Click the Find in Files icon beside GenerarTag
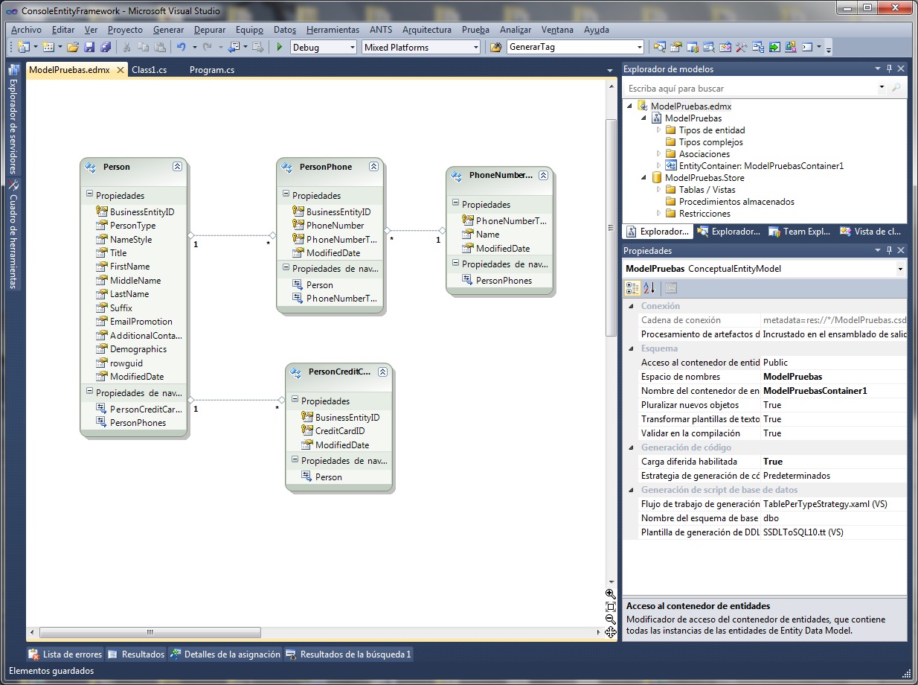Screen dimensions: 918x685 496,47
